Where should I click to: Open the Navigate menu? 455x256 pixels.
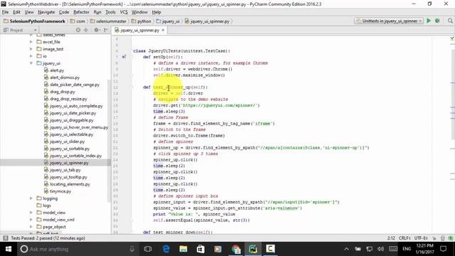[x=46, y=12]
